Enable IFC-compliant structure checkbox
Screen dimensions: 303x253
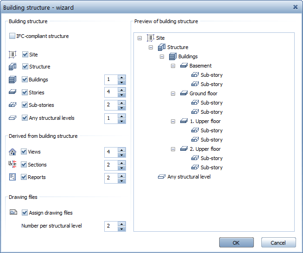(x=13, y=36)
